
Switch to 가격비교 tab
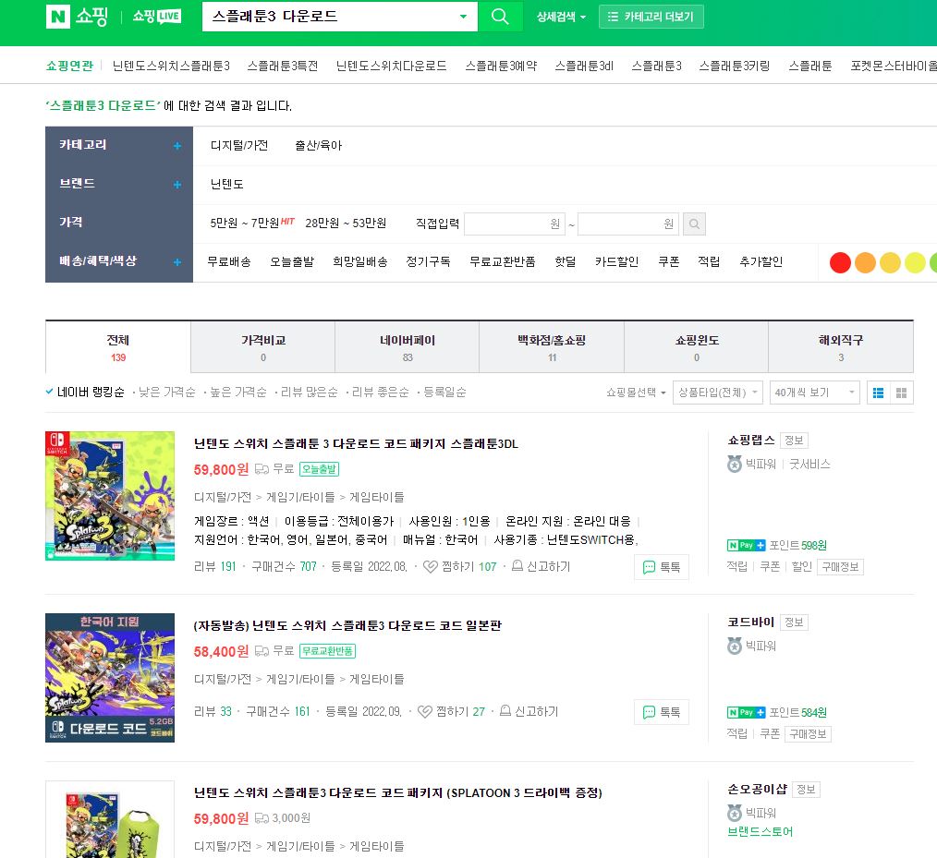(263, 347)
